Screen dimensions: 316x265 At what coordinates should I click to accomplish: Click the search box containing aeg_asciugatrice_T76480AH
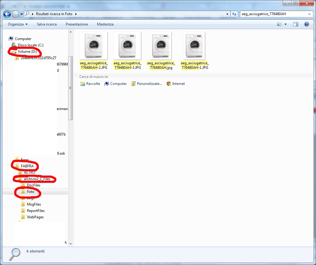(274, 14)
